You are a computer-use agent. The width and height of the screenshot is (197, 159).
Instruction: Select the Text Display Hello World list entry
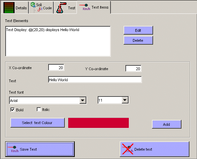(43, 30)
